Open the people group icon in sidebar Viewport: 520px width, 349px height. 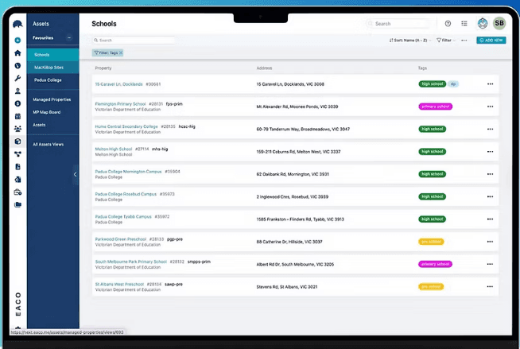[x=17, y=129]
